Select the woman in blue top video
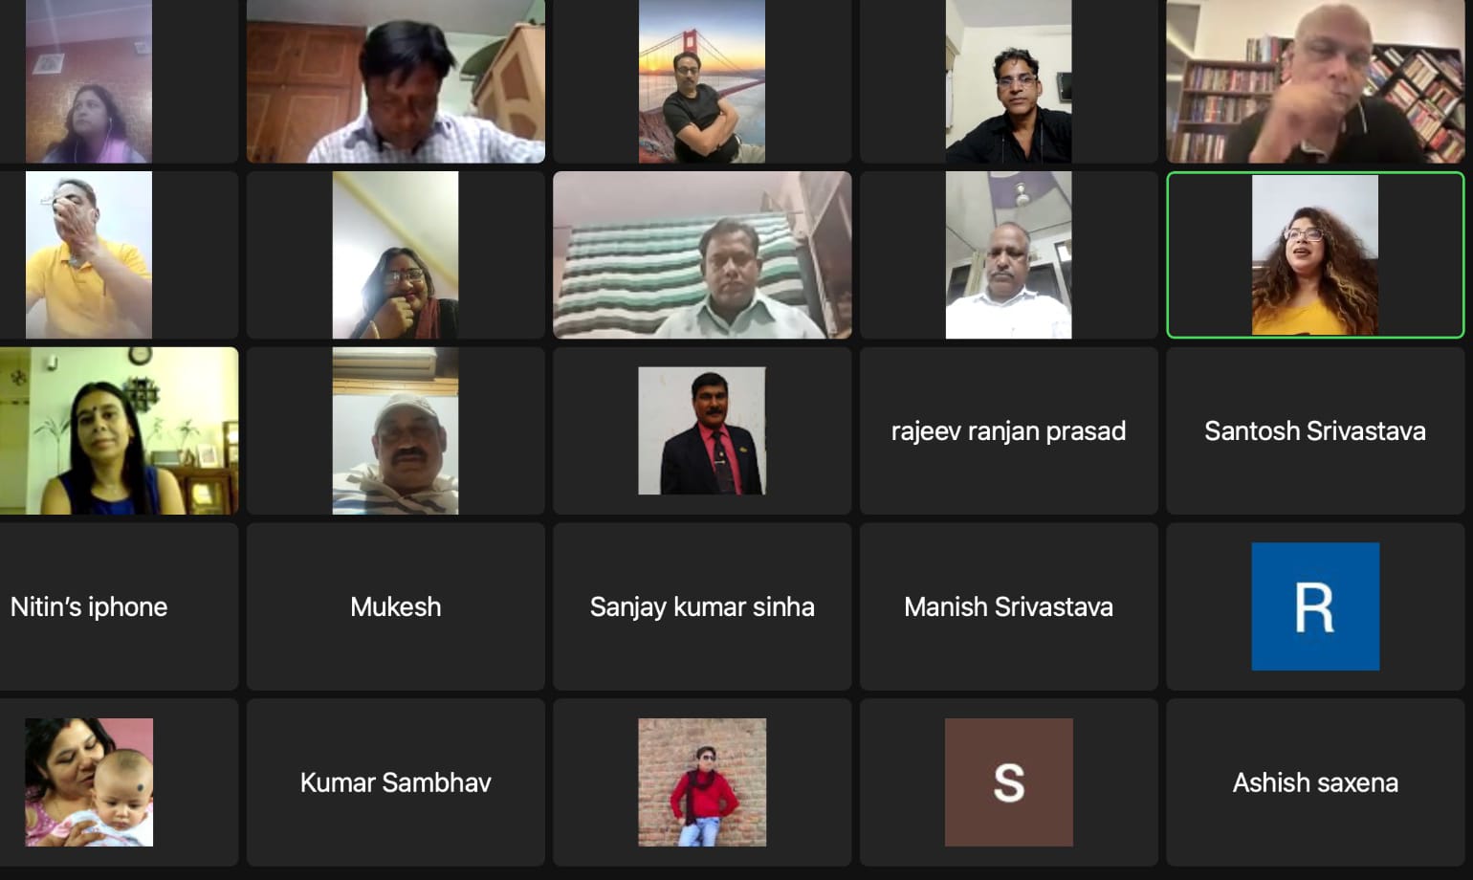This screenshot has height=880, width=1473. (x=119, y=430)
